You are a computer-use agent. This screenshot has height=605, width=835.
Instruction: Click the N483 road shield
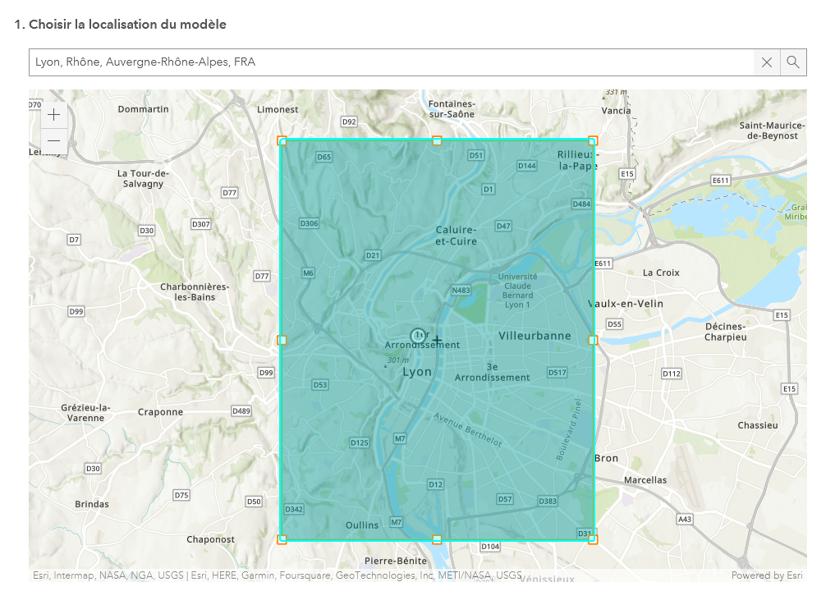coord(461,291)
